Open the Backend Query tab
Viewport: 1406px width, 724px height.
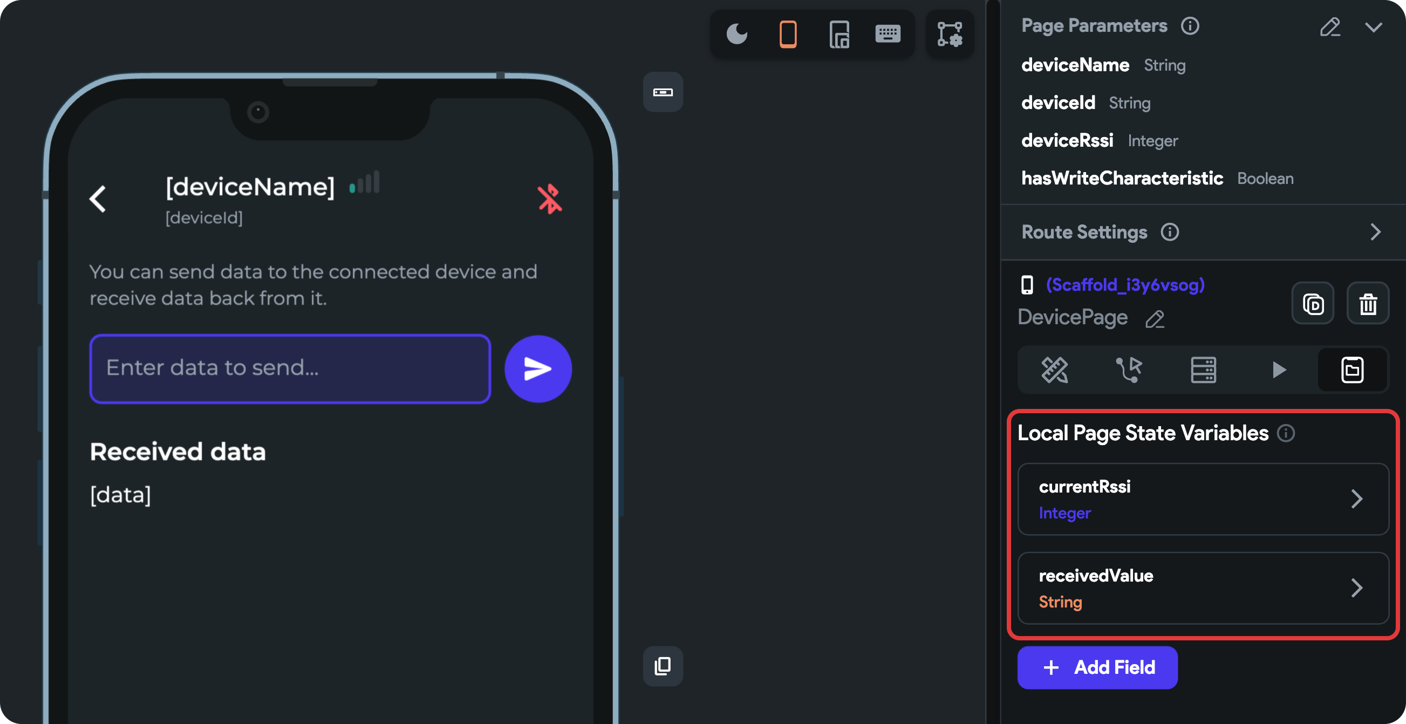pos(1203,370)
